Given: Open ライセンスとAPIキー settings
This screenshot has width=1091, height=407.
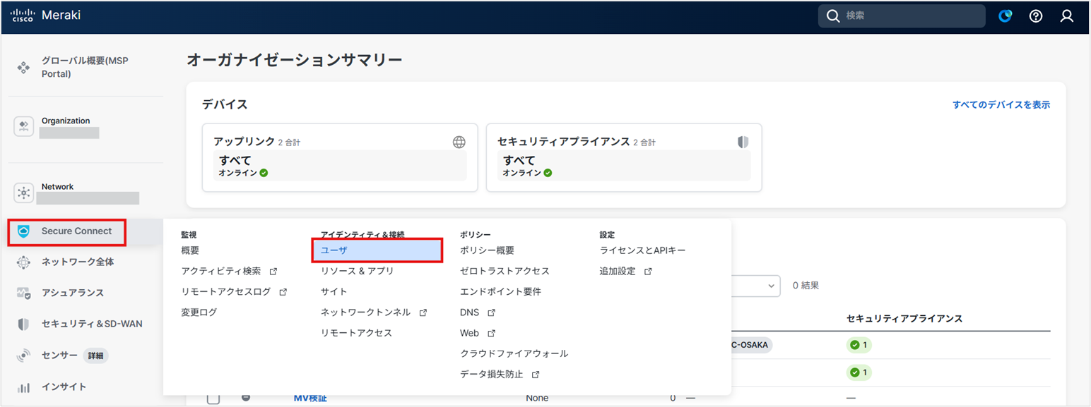Looking at the screenshot, I should click(642, 250).
